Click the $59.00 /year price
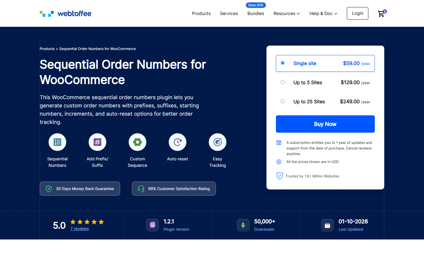Screen dimensions: 424x253 pyautogui.click(x=357, y=63)
